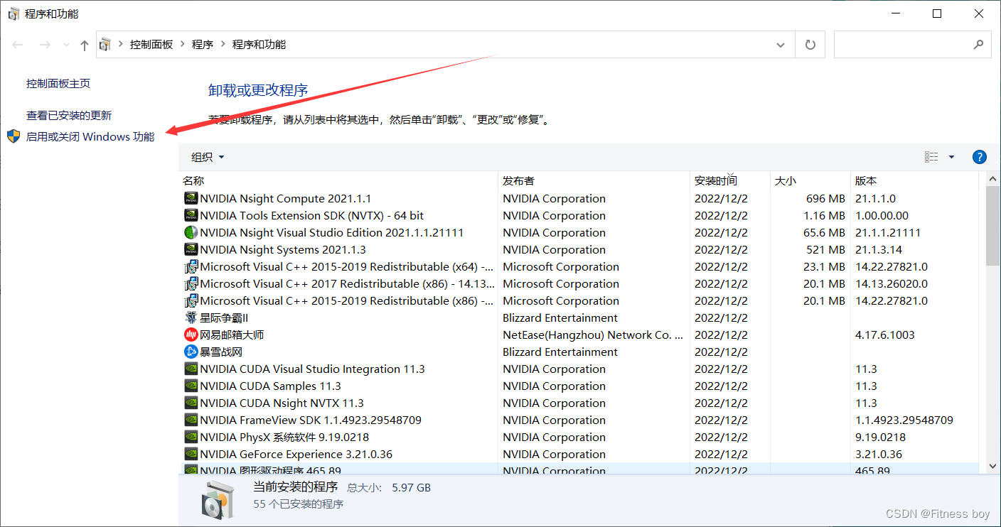This screenshot has height=527, width=1001.
Task: Click the Nsight Visual Studio Edition icon
Action: click(191, 233)
